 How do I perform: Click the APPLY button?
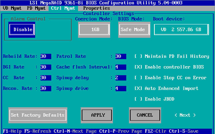click(97, 115)
